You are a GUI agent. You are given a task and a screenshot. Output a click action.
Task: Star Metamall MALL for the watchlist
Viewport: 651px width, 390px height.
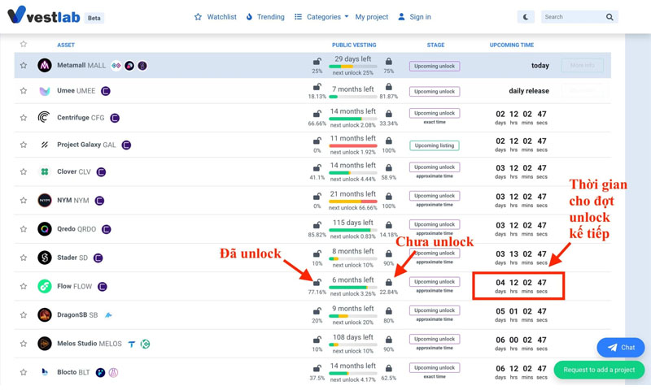pos(24,66)
